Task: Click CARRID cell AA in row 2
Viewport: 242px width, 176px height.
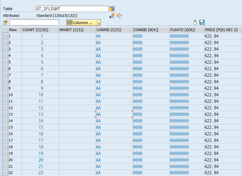Action: (x=114, y=43)
